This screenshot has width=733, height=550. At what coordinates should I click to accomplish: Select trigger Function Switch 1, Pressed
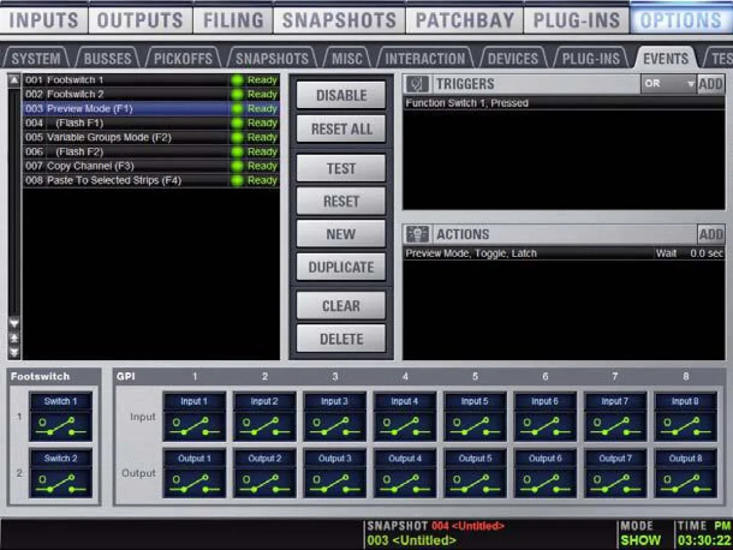tap(563, 103)
